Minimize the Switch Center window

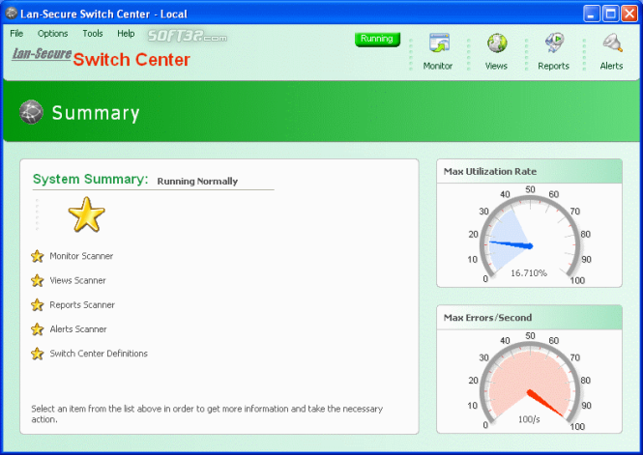pyautogui.click(x=591, y=14)
